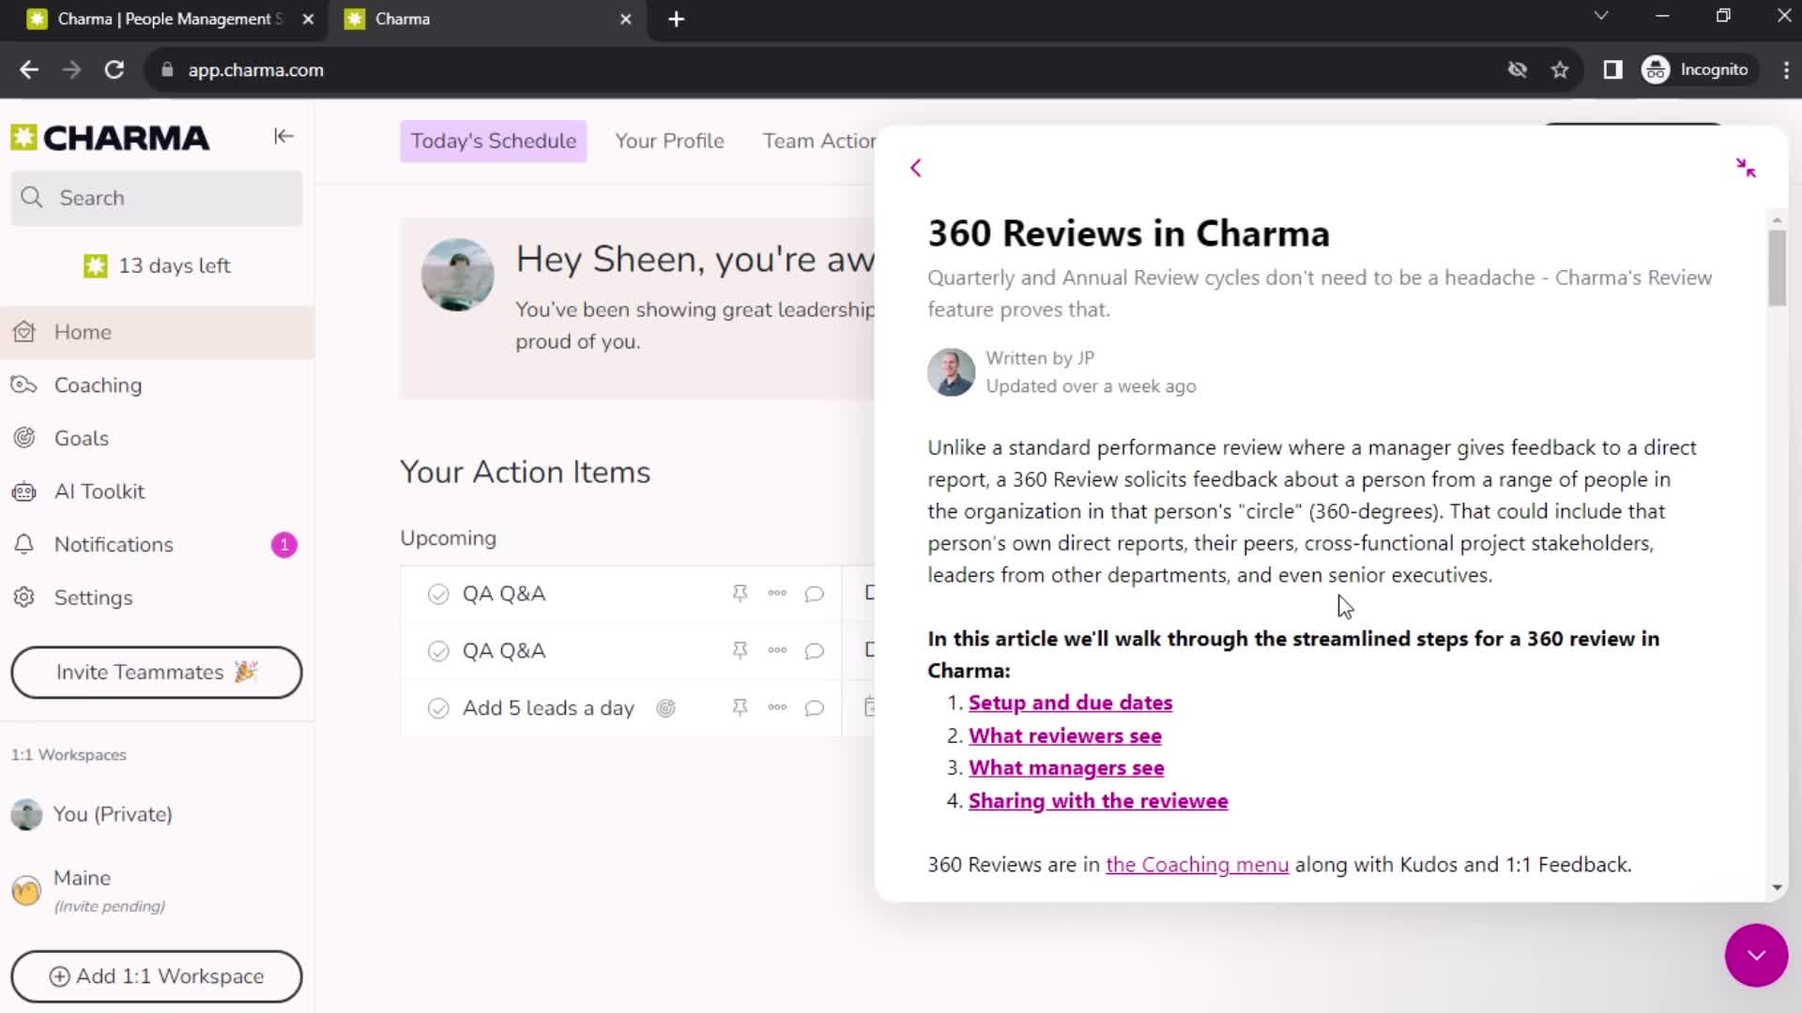
Task: Click the 1:1 Workspaces section label
Action: (x=69, y=755)
